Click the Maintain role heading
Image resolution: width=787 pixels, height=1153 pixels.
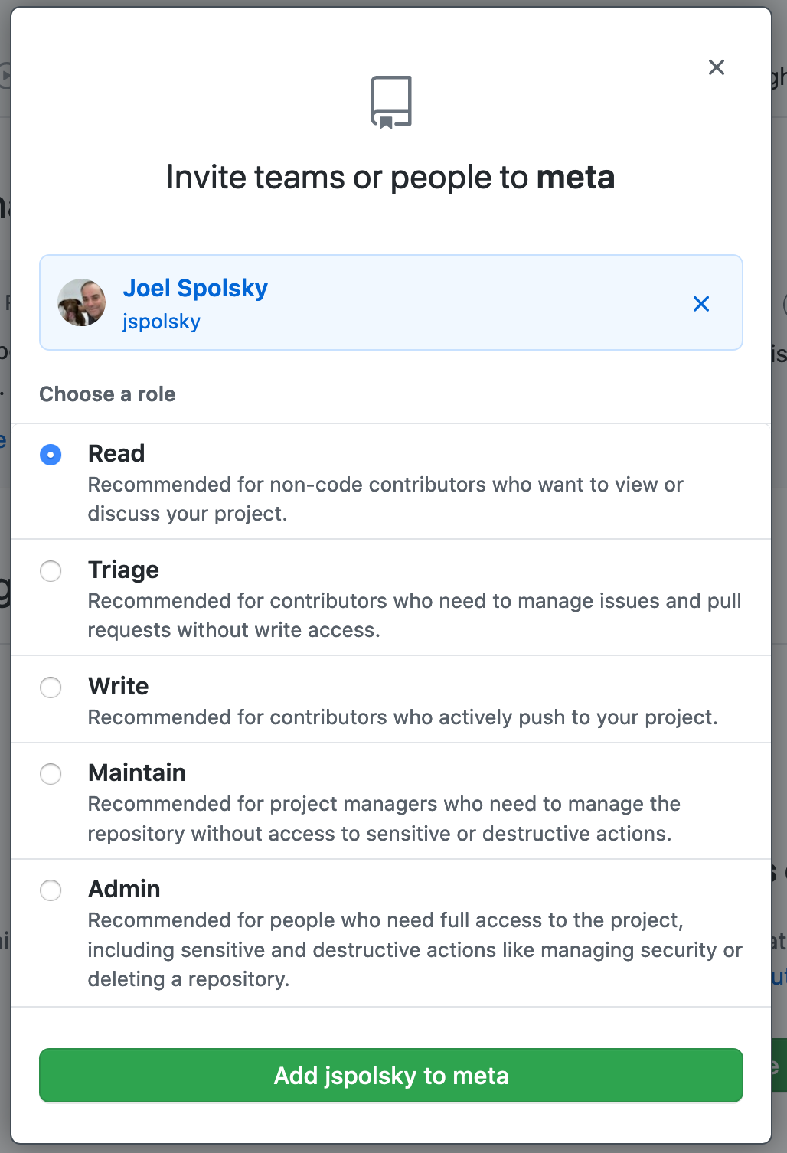click(137, 772)
